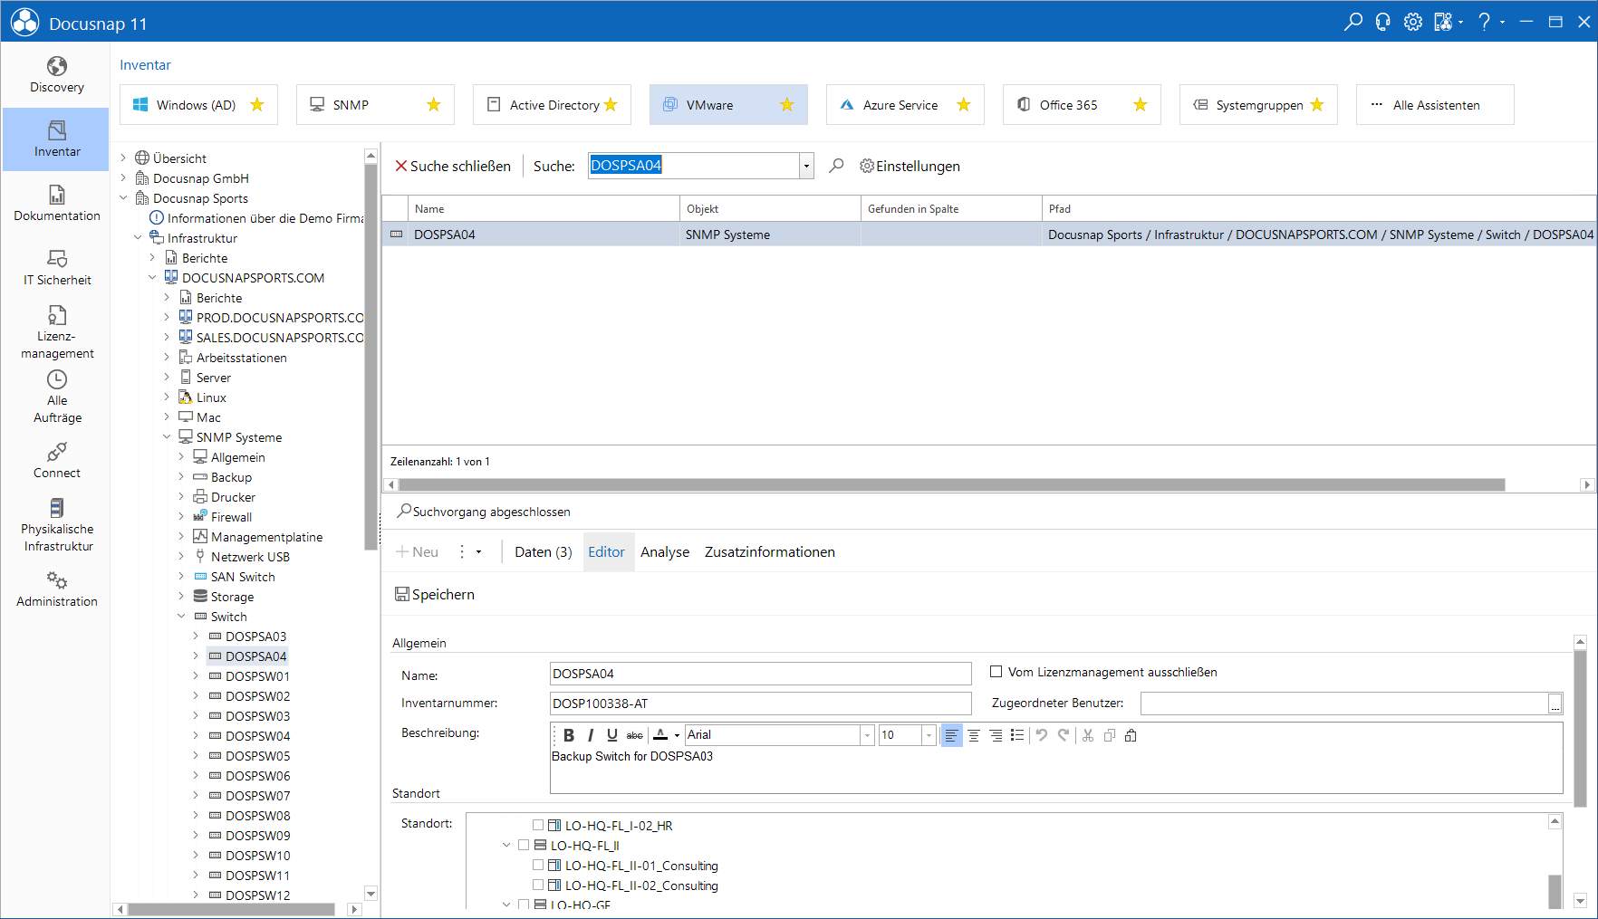Viewport: 1598px width, 919px height.
Task: Collapse the LO-HQ-FL_II location node
Action: [506, 845]
